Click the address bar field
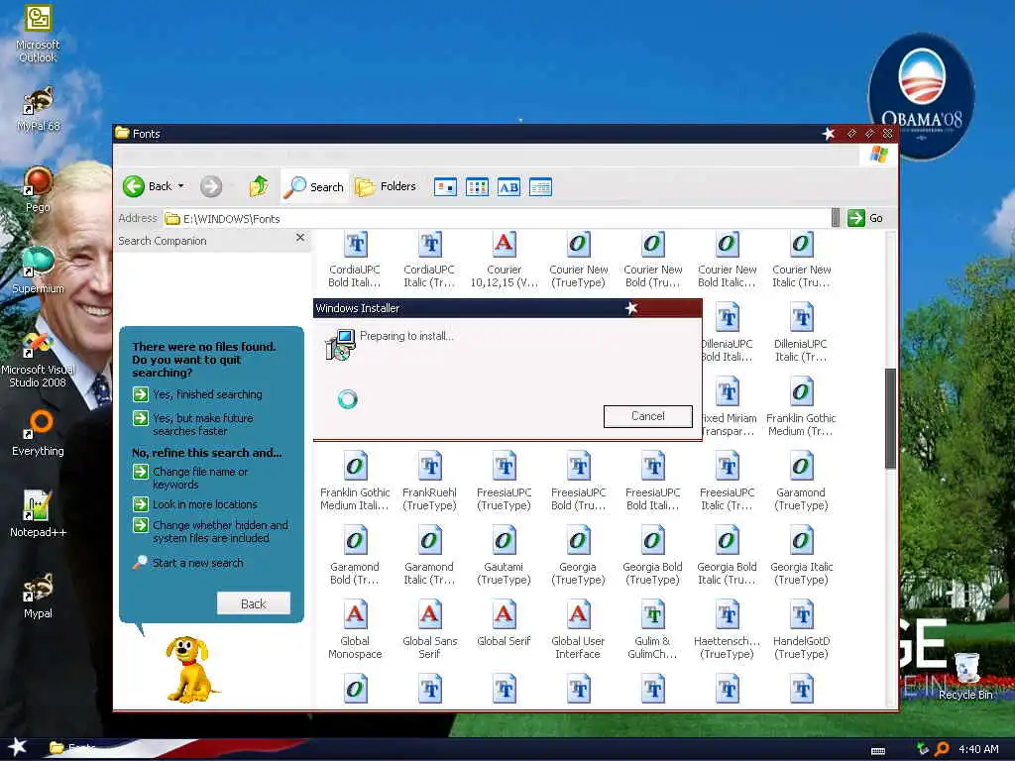 tap(496, 219)
